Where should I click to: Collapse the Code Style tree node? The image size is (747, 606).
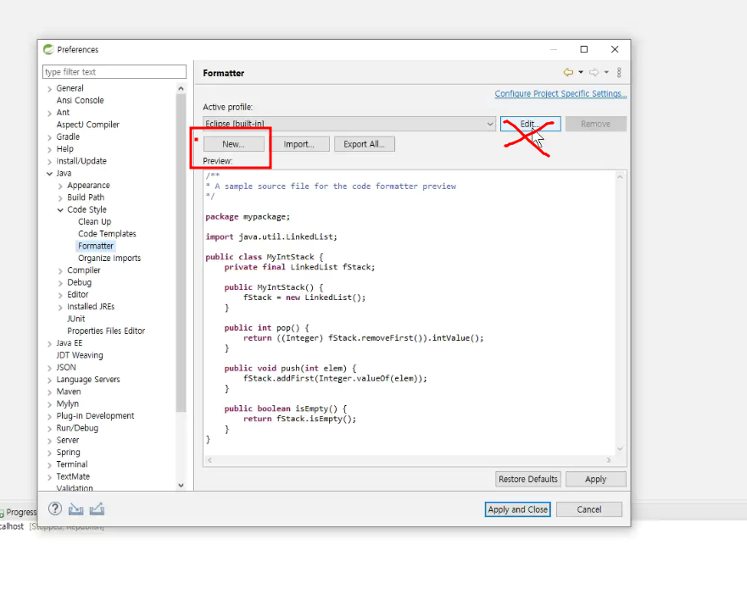pos(60,210)
